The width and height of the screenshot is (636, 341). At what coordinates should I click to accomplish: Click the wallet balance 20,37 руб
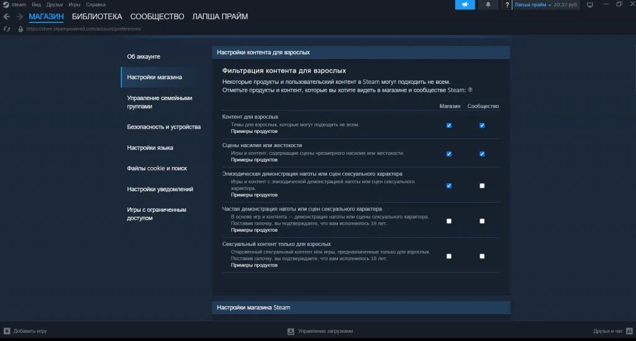565,5
